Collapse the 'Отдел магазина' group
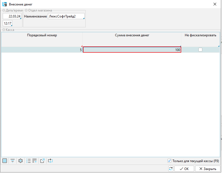 [x=26, y=10]
